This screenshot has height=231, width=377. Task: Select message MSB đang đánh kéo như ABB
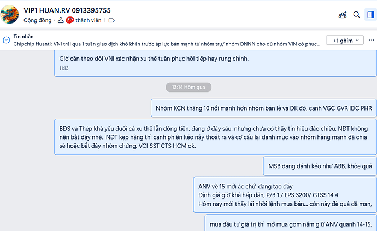(x=320, y=166)
